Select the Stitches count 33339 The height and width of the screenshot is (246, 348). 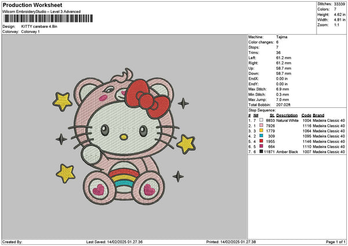pos(339,4)
